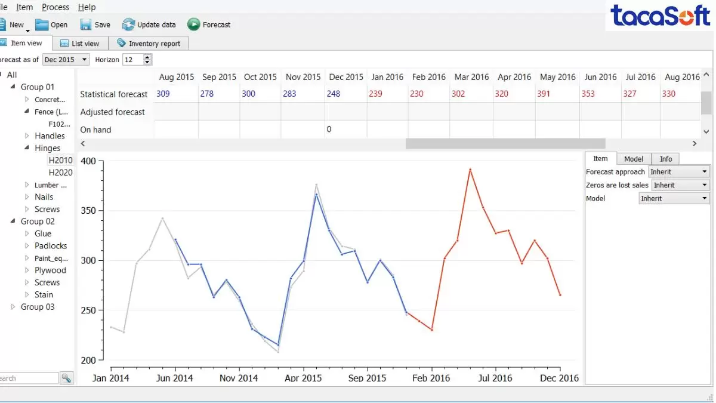Run Forecast with green play icon
Screen dimensions: 716x403
[x=194, y=24]
